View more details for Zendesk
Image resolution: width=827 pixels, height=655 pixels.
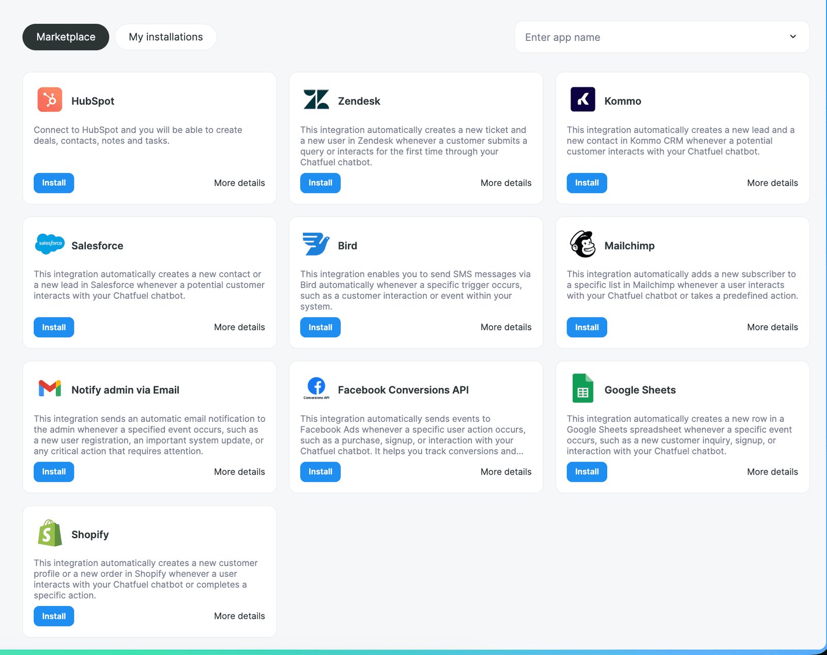(x=506, y=183)
